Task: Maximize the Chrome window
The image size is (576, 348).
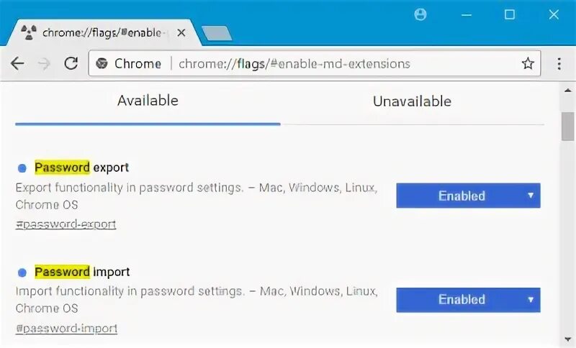Action: tap(510, 14)
